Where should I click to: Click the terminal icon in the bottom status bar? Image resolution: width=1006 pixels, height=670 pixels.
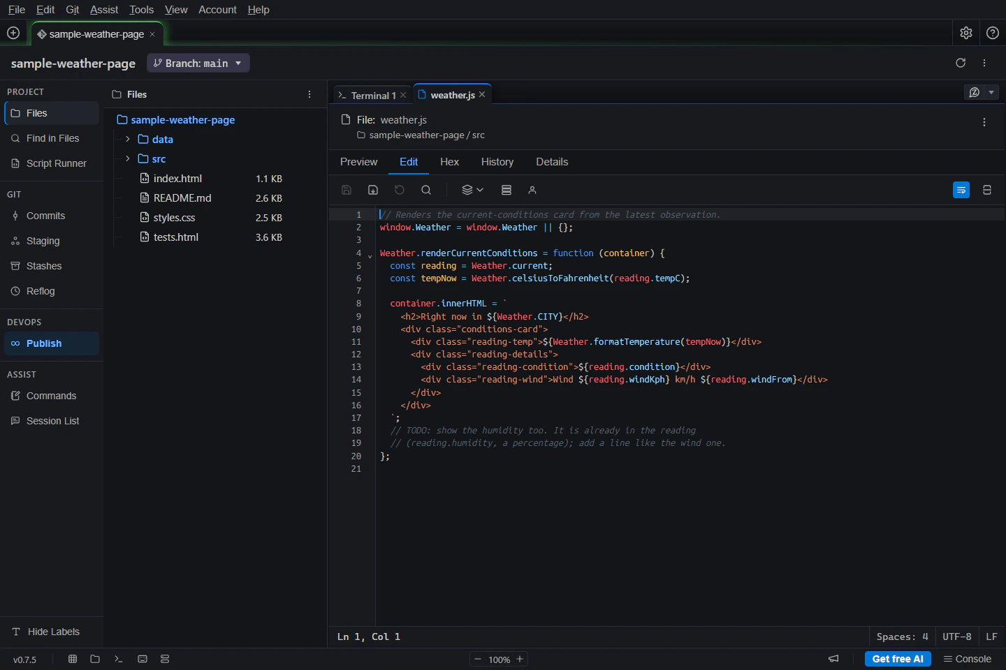[119, 659]
